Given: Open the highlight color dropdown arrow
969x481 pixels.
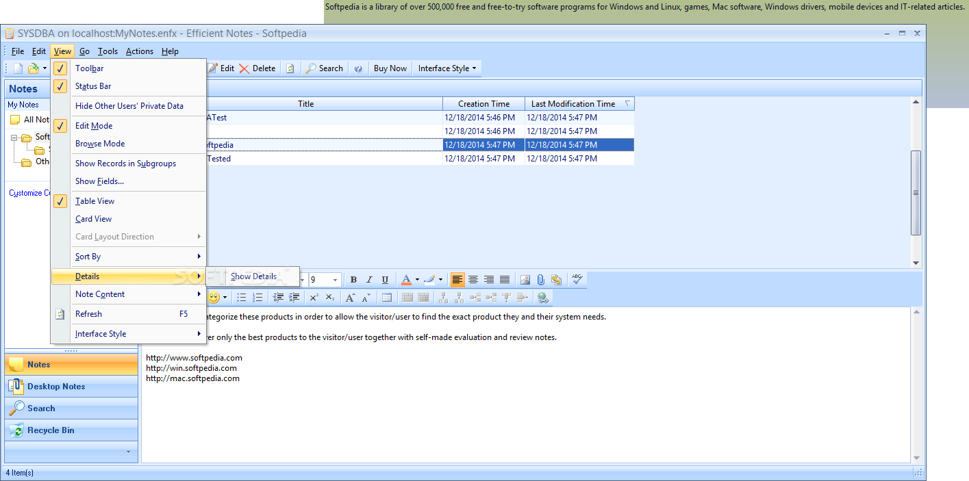Looking at the screenshot, I should (x=440, y=280).
